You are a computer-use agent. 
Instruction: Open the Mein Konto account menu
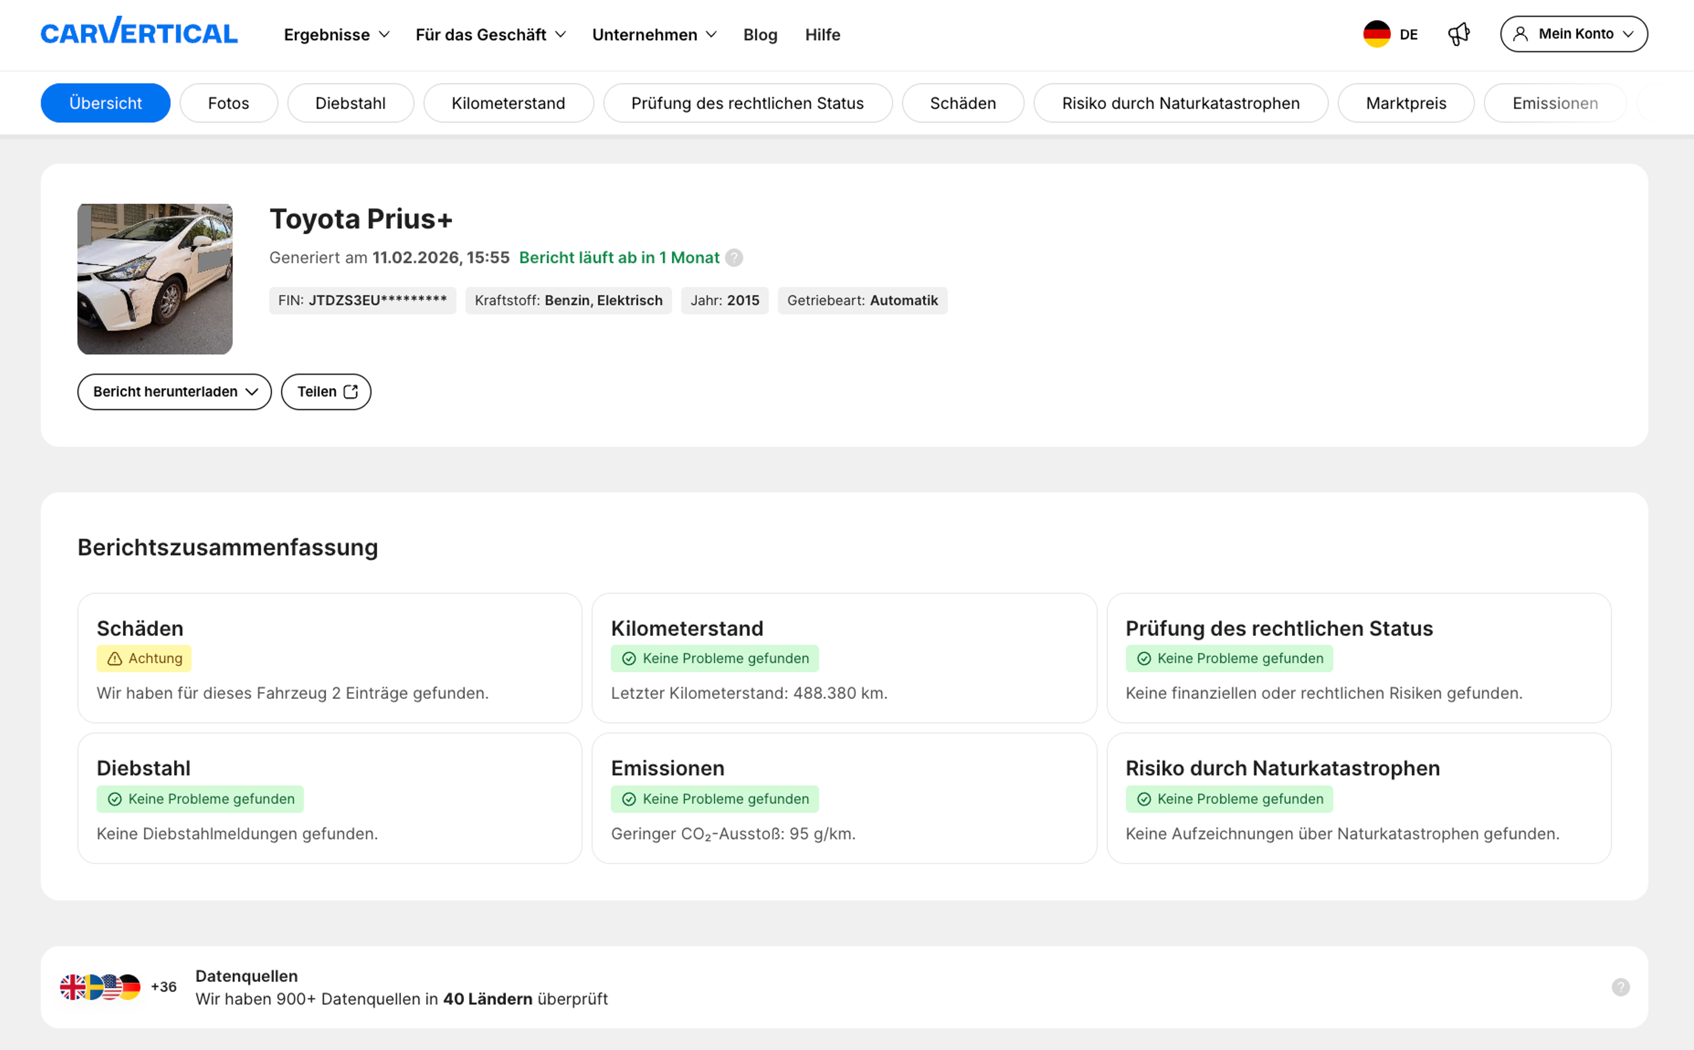[1573, 34]
